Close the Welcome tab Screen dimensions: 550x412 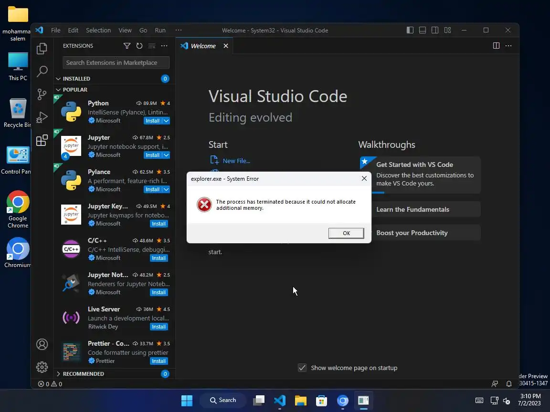click(226, 46)
